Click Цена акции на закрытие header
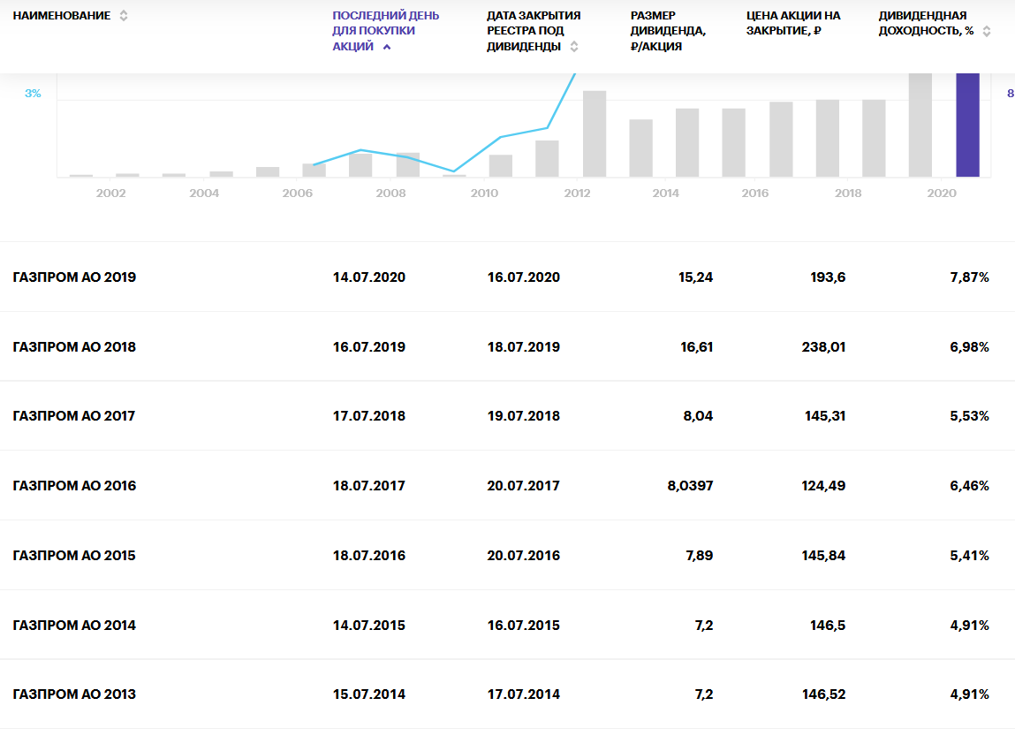Viewport: 1015px width, 736px height. point(793,23)
